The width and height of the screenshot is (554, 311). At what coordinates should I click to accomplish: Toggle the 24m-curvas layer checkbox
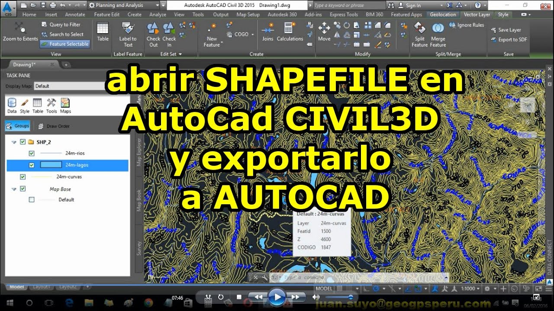tap(23, 177)
